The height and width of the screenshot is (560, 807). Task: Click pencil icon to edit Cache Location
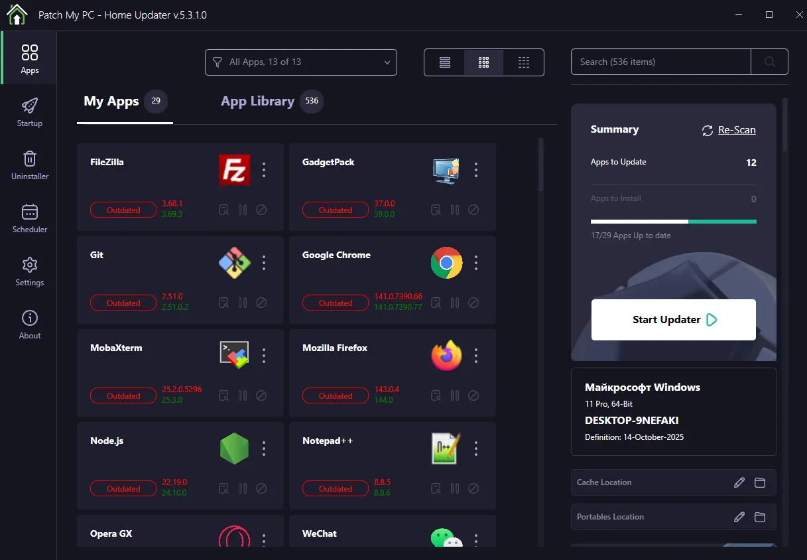(x=739, y=482)
